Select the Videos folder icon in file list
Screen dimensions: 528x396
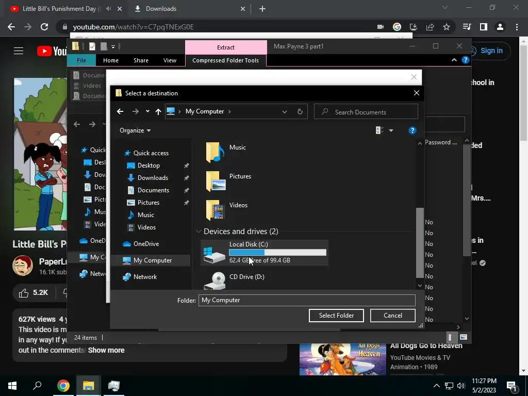[215, 210]
